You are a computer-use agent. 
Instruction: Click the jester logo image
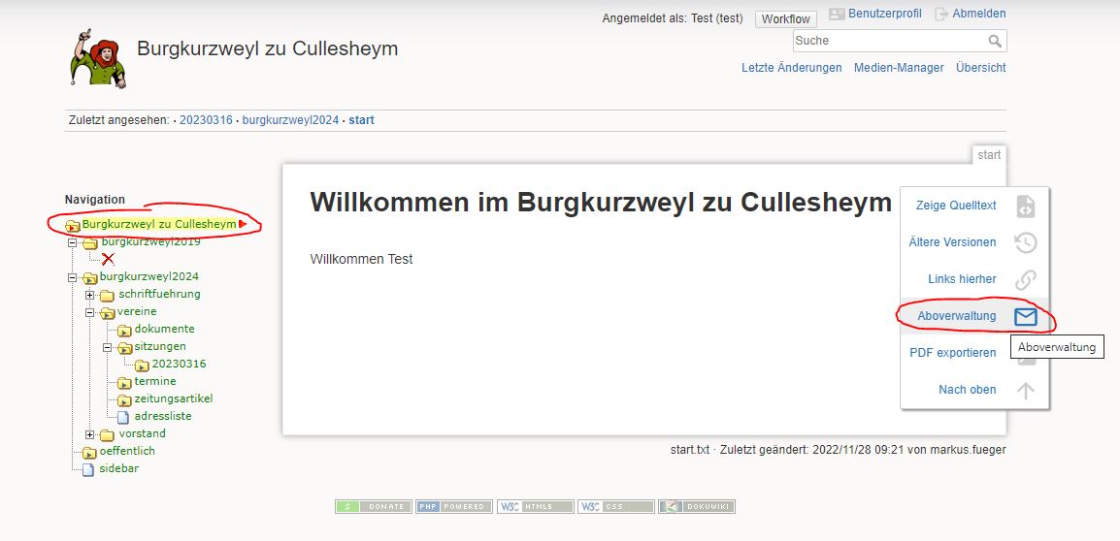tap(99, 58)
